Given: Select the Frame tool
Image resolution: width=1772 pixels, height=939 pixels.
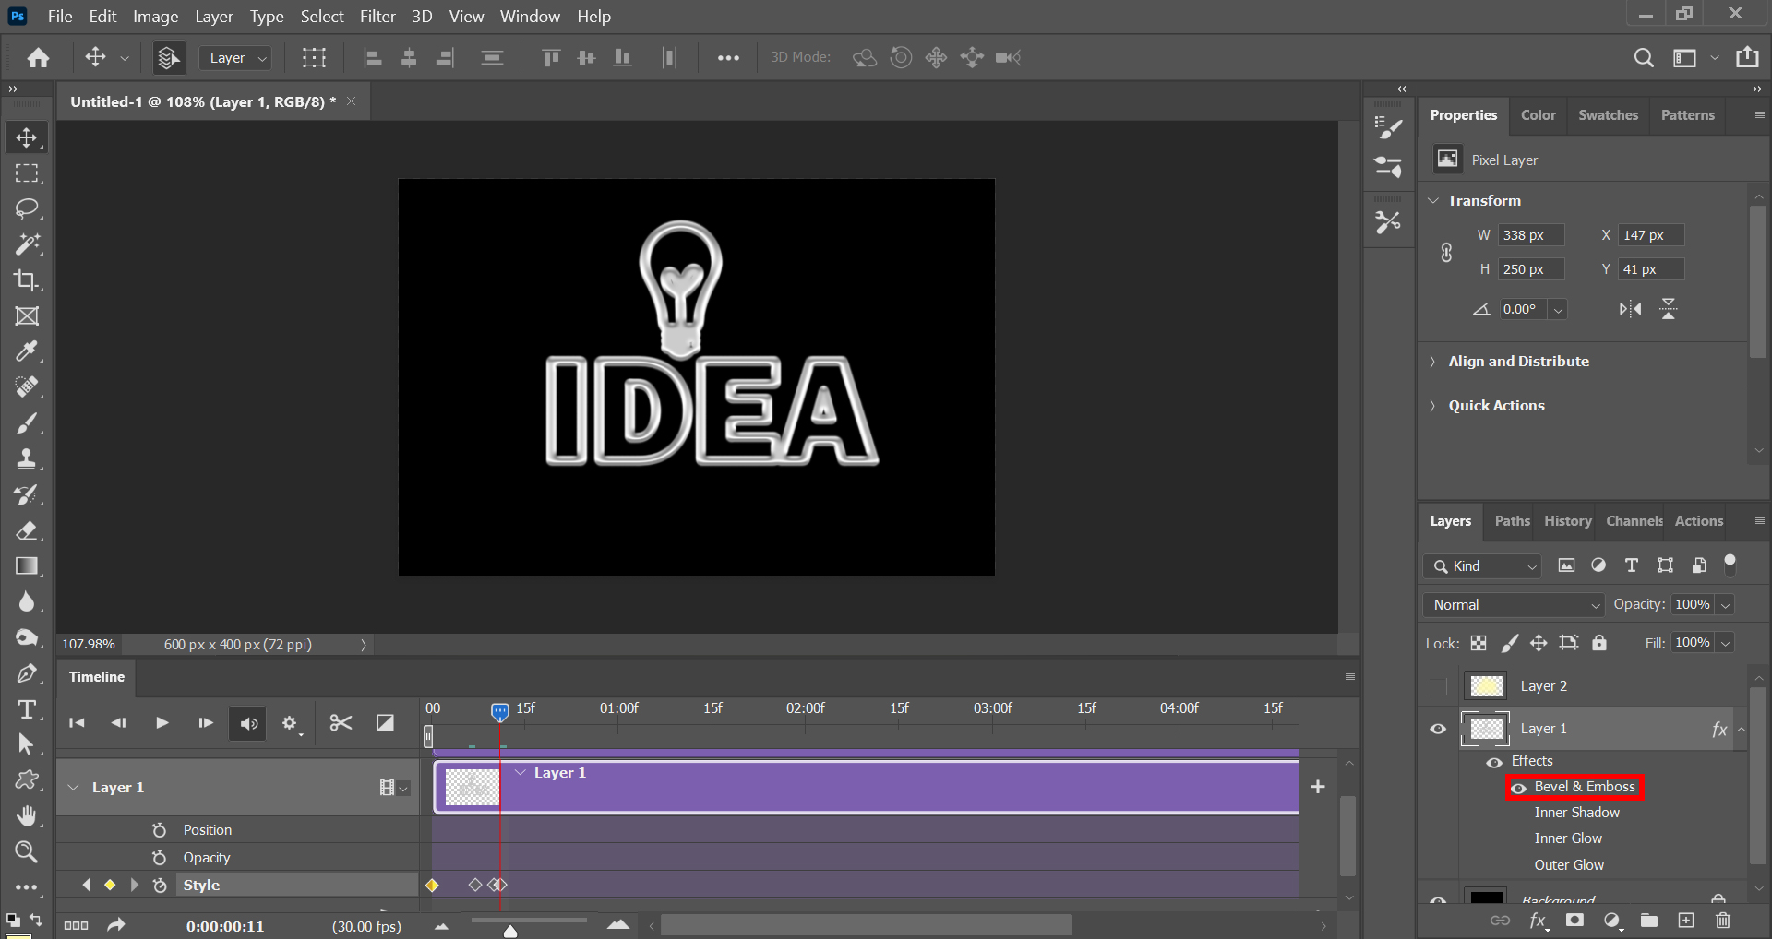Looking at the screenshot, I should [x=27, y=315].
